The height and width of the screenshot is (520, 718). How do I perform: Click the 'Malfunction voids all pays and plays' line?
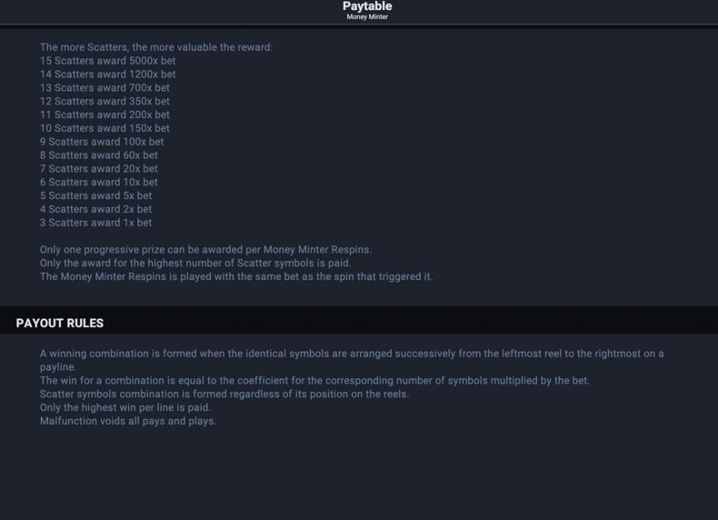128,421
